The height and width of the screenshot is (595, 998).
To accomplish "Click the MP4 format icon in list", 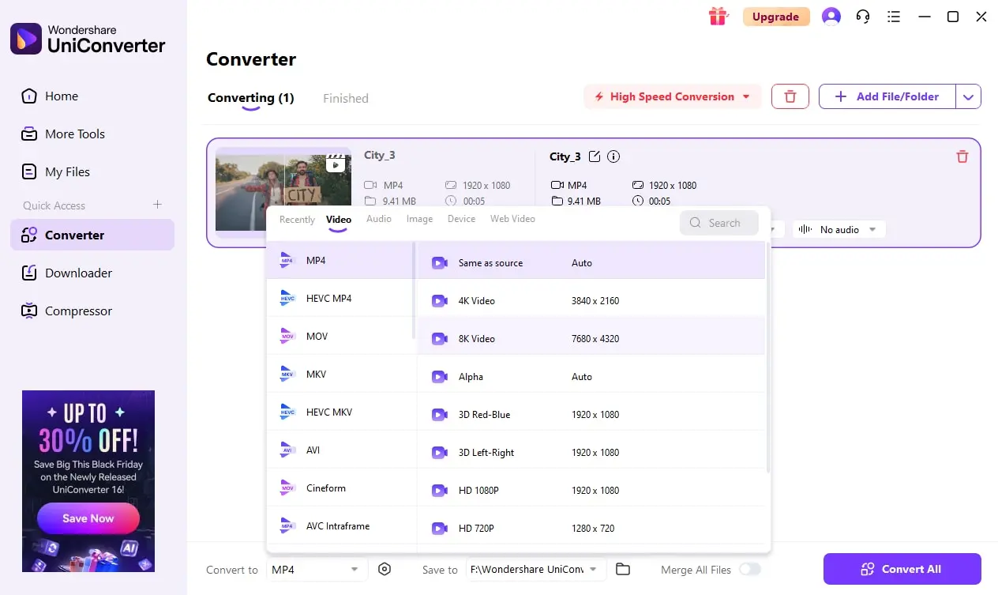I will click(287, 261).
